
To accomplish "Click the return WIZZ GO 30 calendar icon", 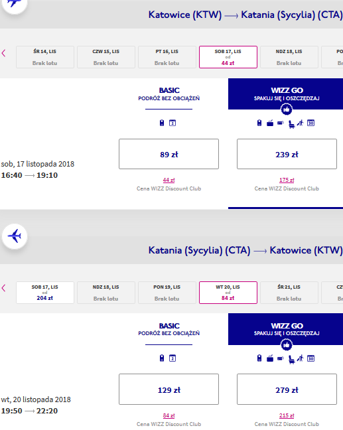I will coord(310,358).
